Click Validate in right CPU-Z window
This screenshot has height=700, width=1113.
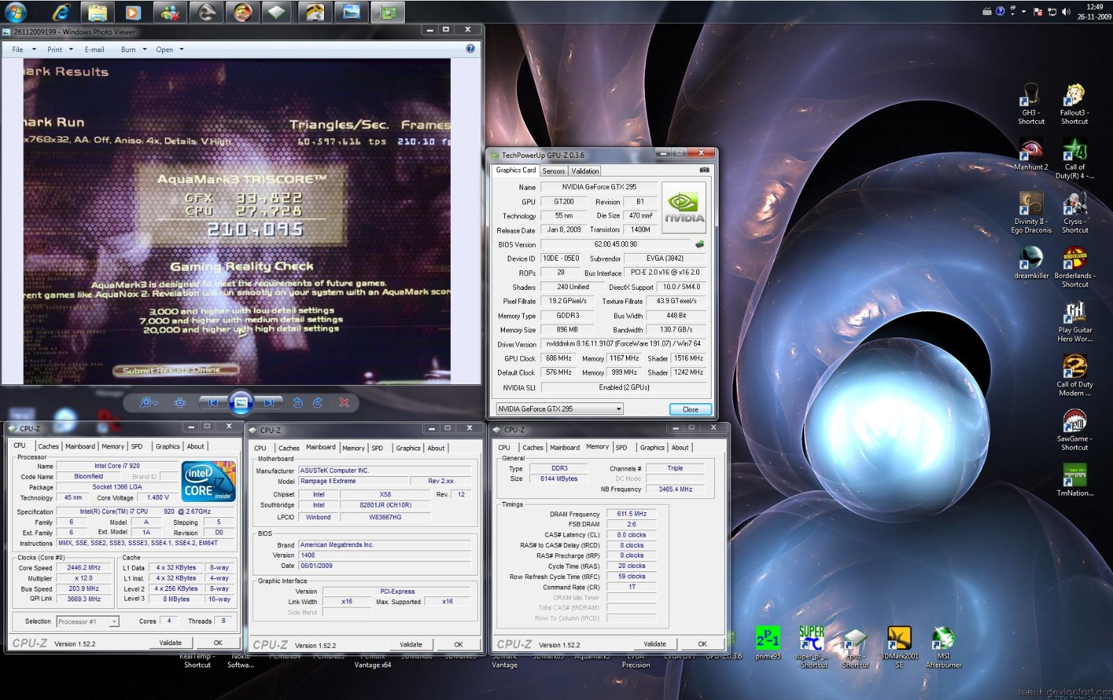click(655, 644)
